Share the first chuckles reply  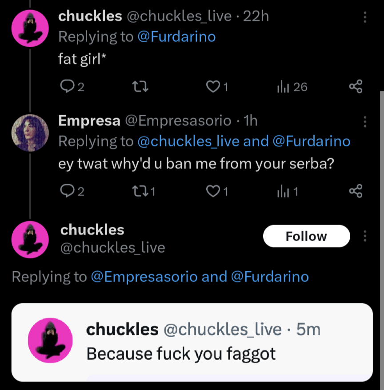click(356, 87)
